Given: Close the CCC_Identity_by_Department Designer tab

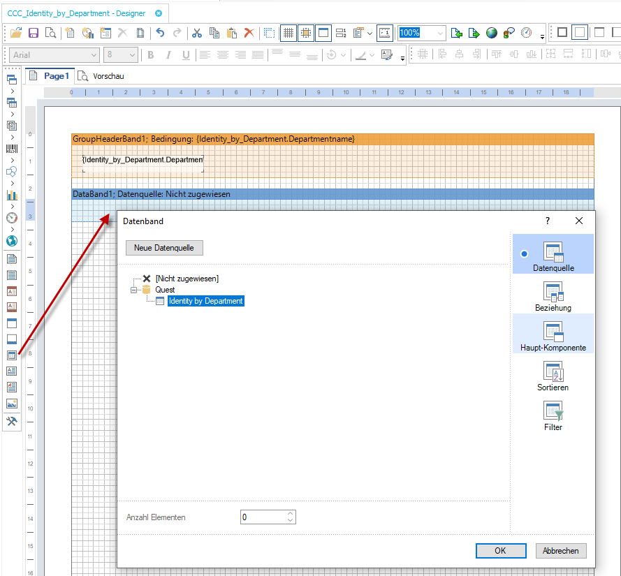Looking at the screenshot, I should tap(159, 13).
